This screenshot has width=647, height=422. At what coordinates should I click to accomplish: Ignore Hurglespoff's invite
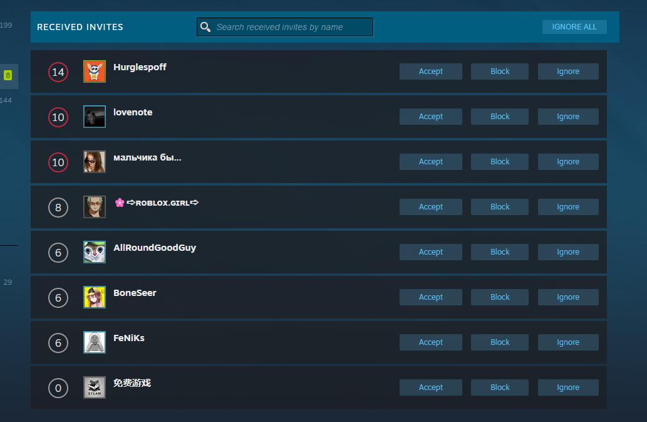tap(568, 71)
